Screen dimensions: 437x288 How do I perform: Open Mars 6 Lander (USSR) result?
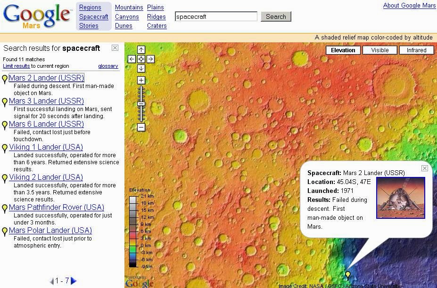(46, 124)
